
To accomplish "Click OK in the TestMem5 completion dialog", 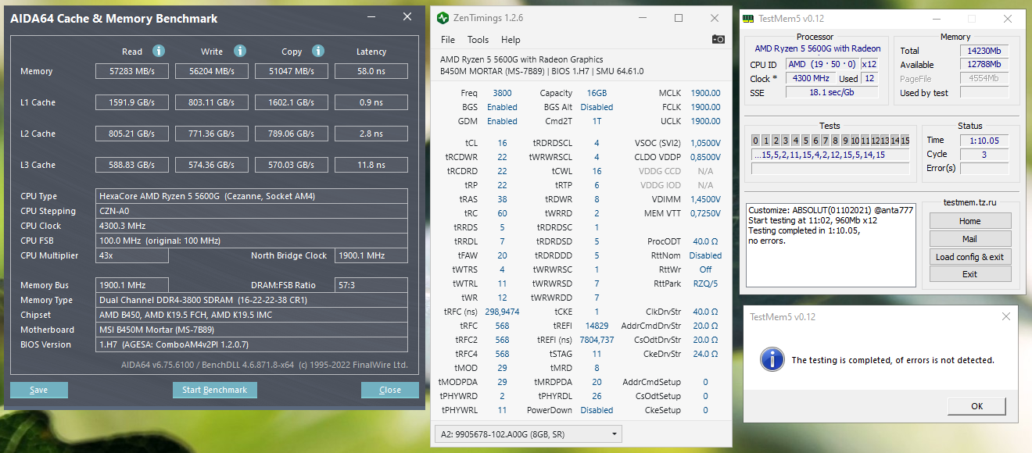I will pyautogui.click(x=977, y=406).
